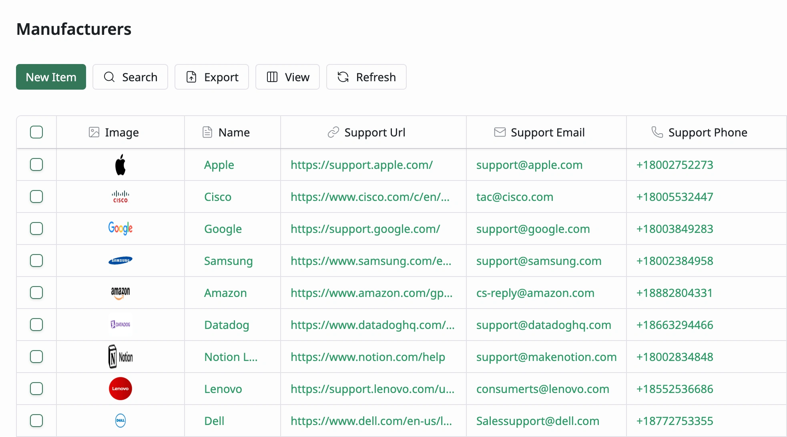Click support@datadoghq.com email

click(x=544, y=325)
